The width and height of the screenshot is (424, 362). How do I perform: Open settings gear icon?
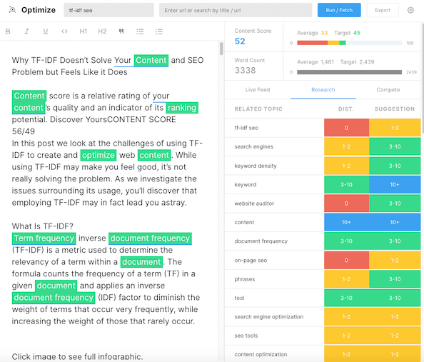410,10
